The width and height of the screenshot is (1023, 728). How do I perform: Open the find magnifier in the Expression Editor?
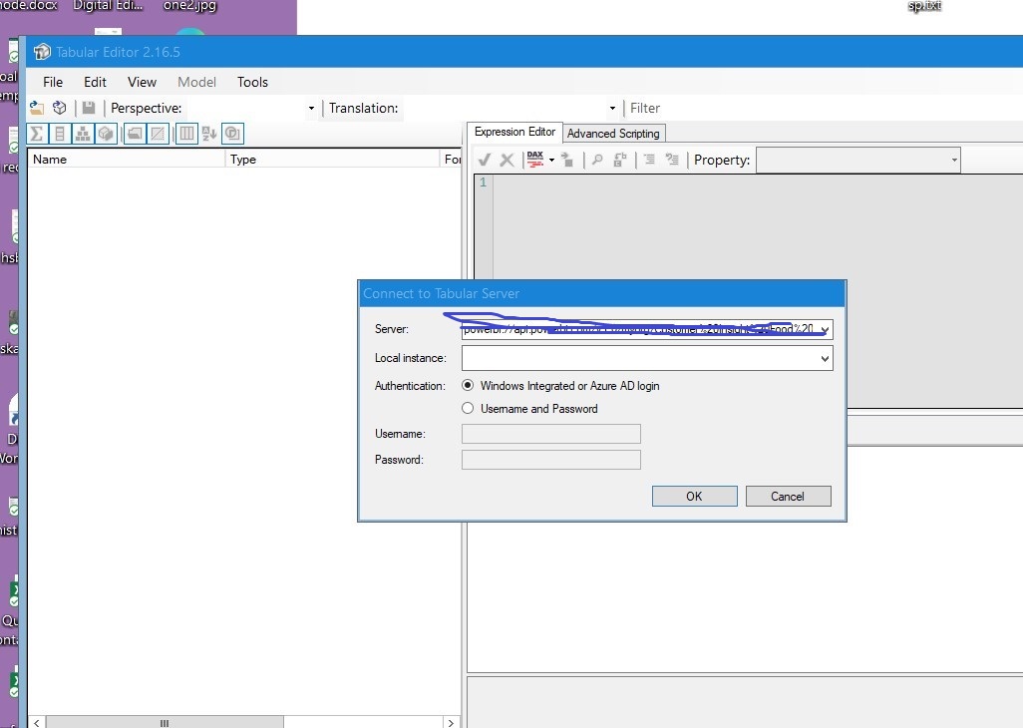597,160
